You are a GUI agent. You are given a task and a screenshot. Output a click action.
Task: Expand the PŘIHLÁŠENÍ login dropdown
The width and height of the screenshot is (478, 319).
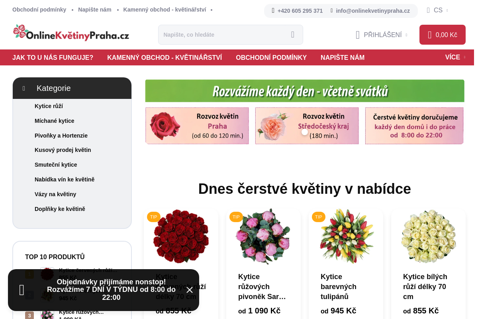pos(382,35)
